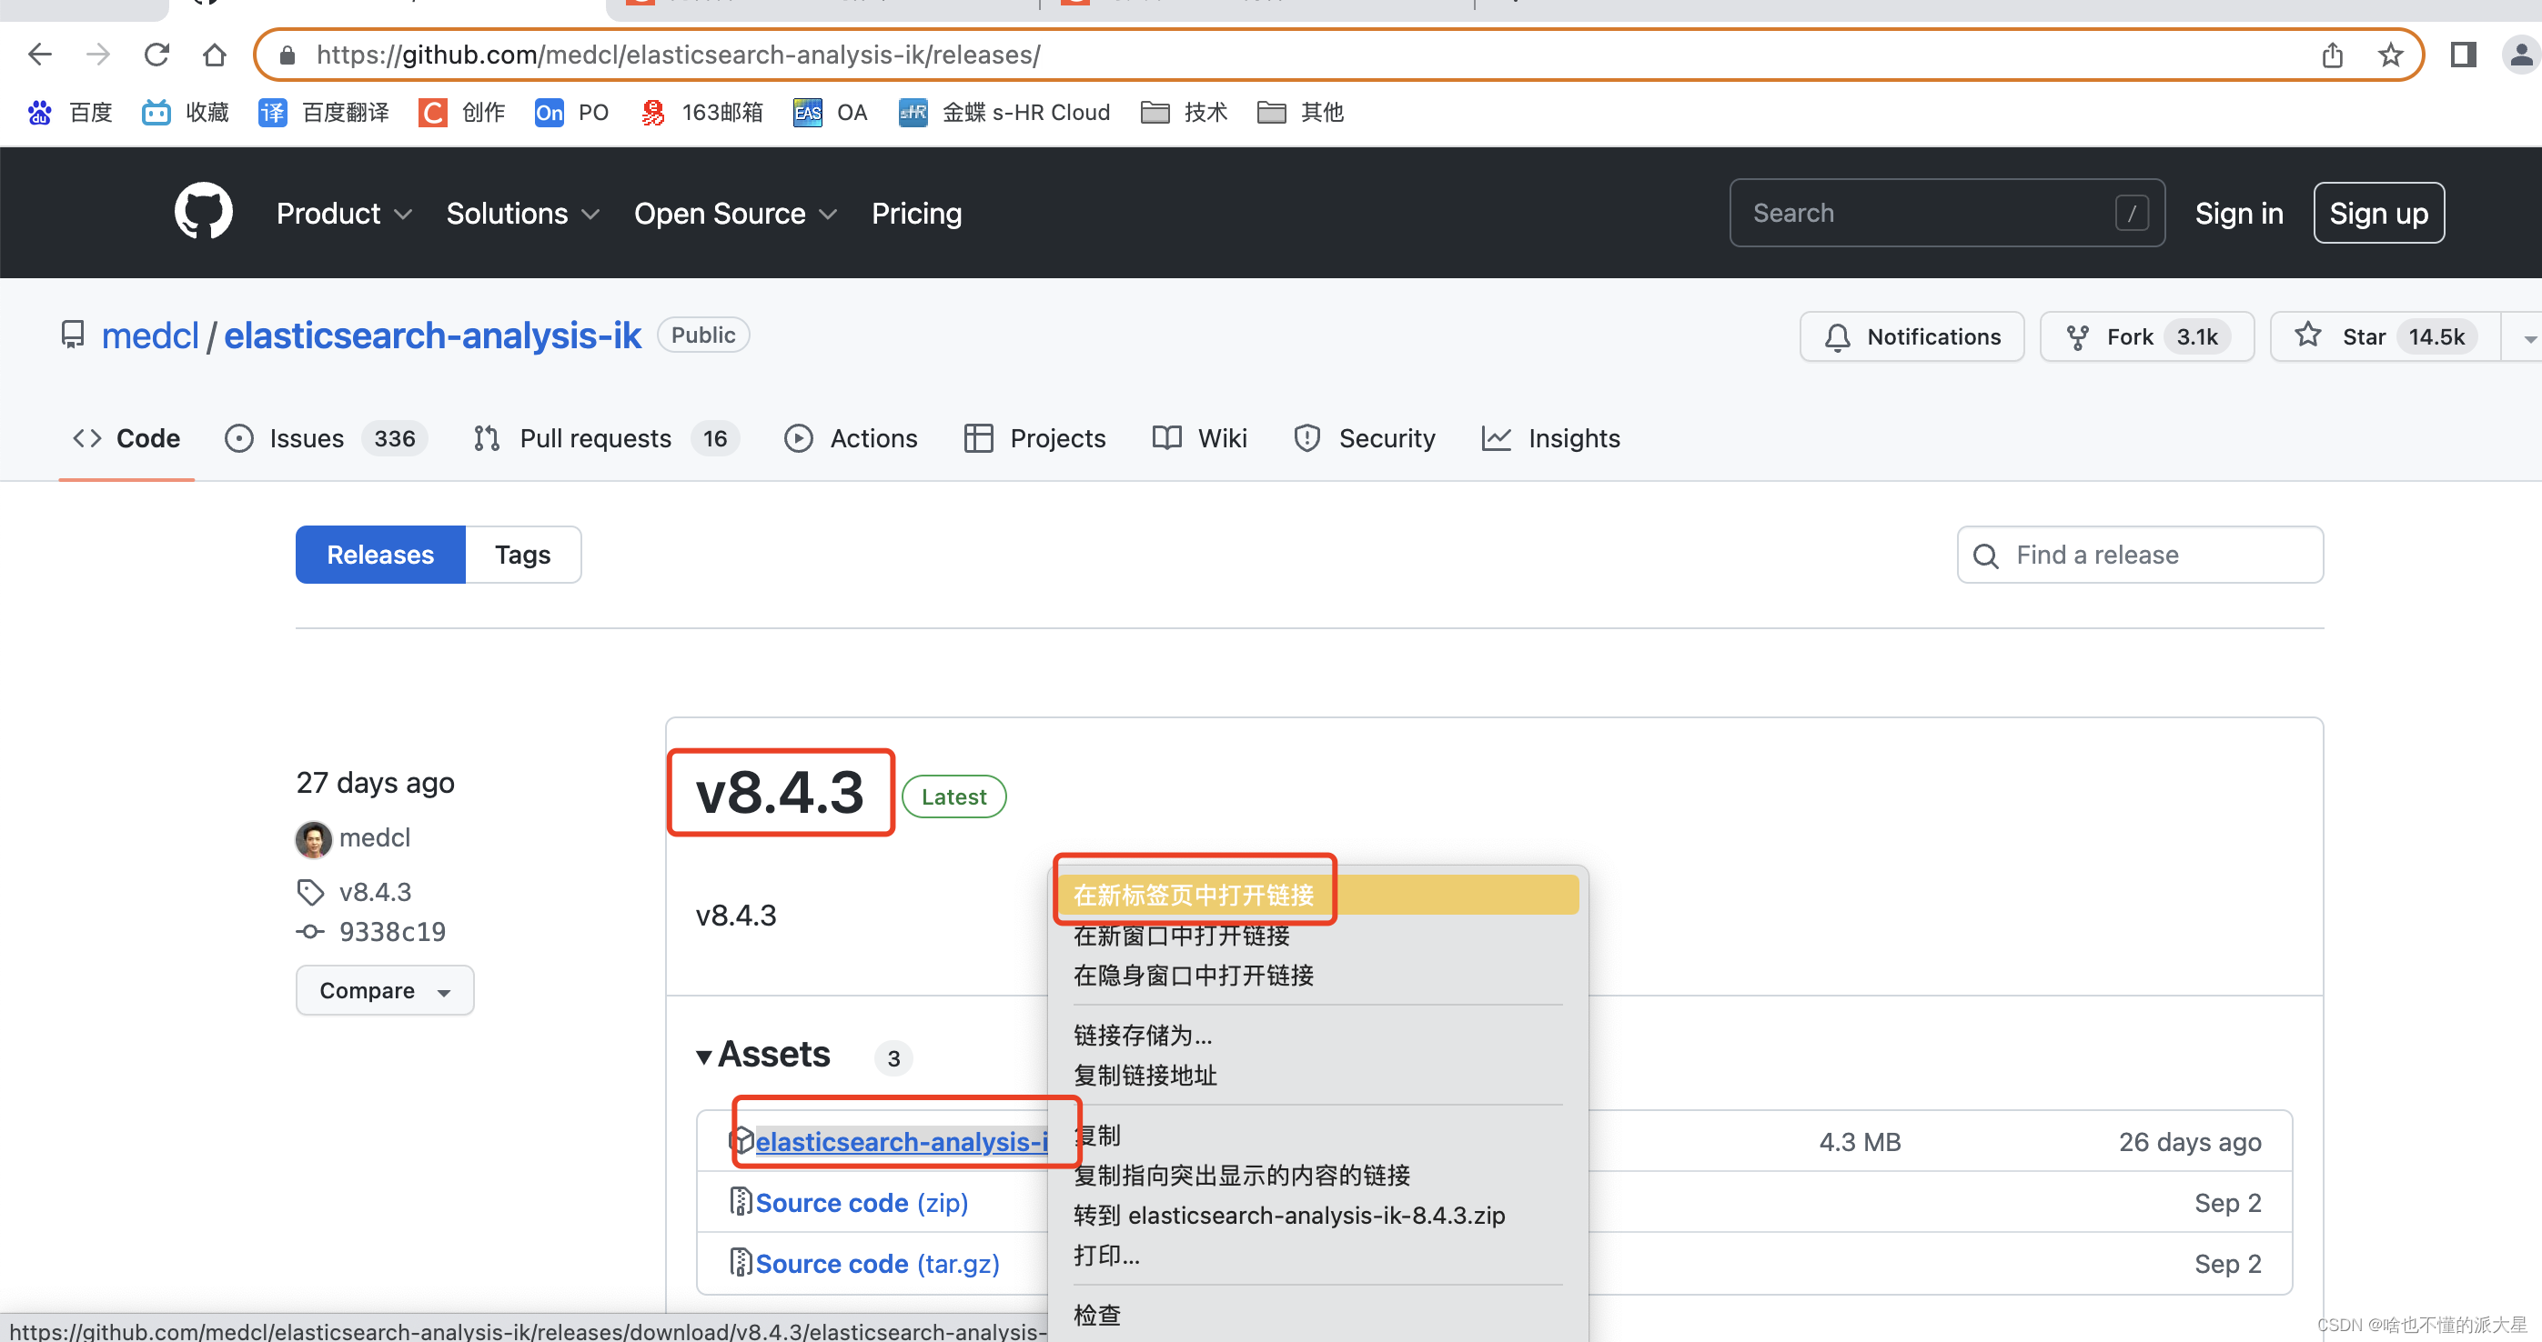This screenshot has height=1342, width=2542.
Task: Select the Releases tab button
Action: tap(380, 556)
